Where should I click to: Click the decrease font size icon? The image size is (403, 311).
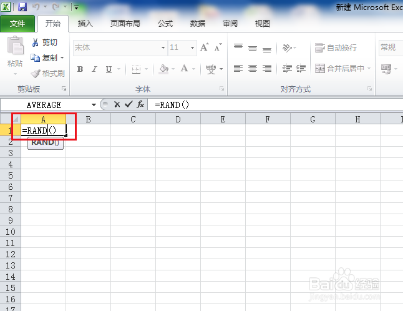(218, 47)
